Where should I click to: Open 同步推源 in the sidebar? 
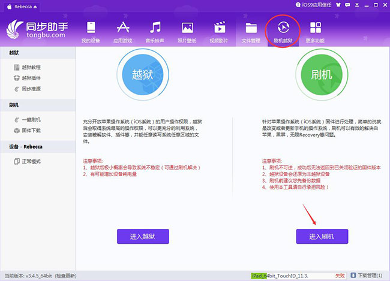[x=28, y=89]
